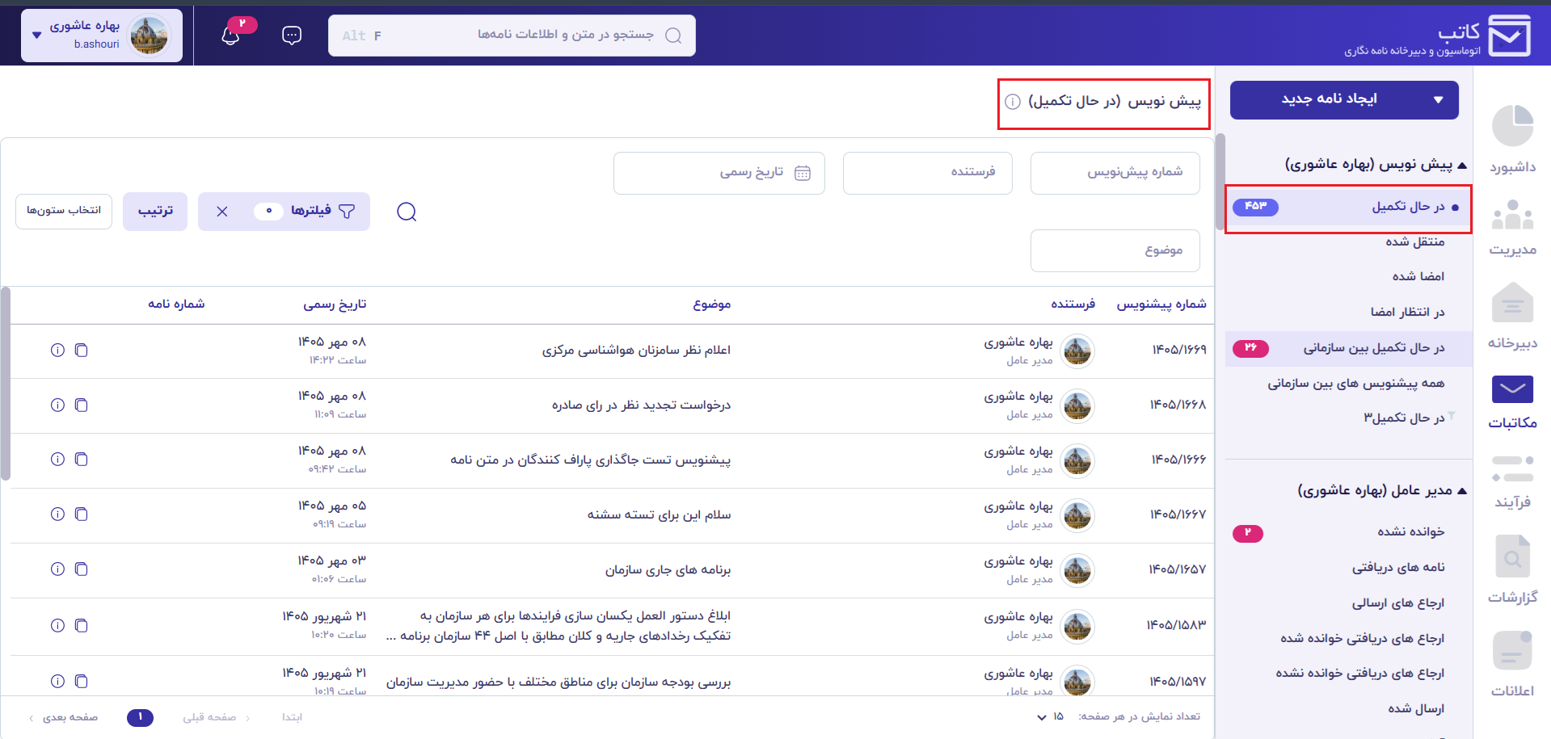
Task: Info icon in row ۱۴۰۵/۱۶۶۶
Action: coord(57,459)
